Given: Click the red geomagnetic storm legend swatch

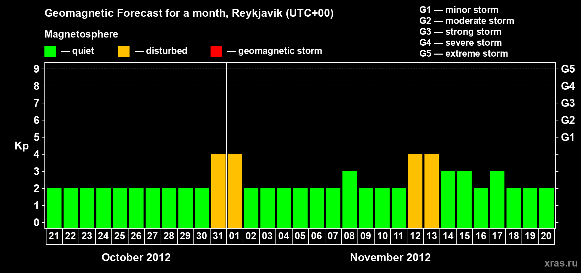Looking at the screenshot, I should point(216,52).
